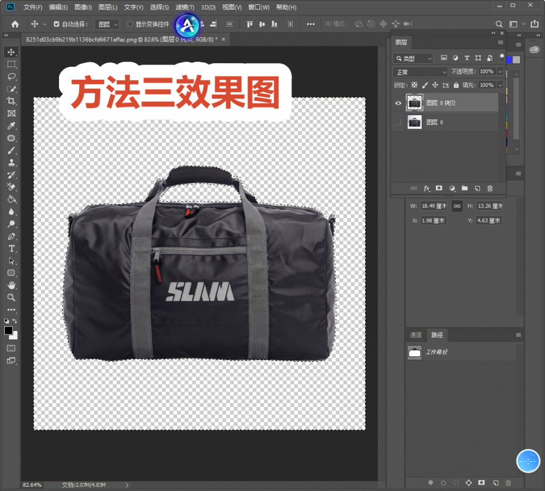This screenshot has height=491, width=545.
Task: Hide the 图层 0 拷贝 layer
Action: (x=398, y=103)
